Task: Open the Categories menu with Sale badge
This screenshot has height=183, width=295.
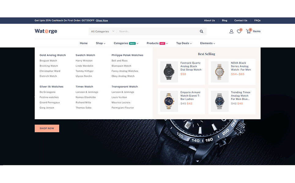Action: tap(126, 43)
